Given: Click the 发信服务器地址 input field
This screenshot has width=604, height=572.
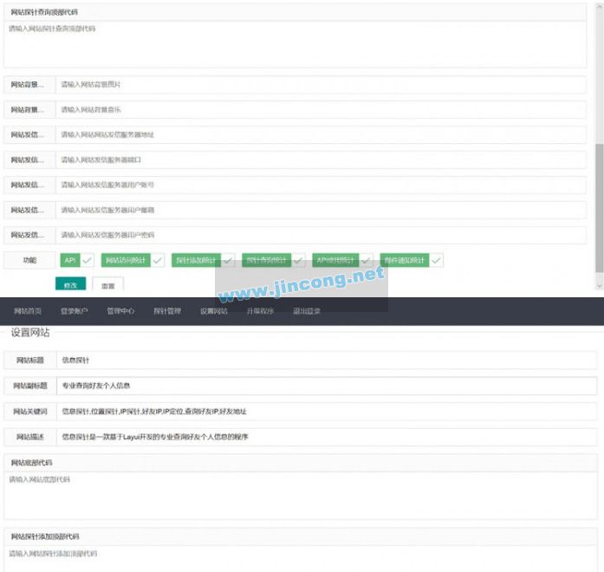Looking at the screenshot, I should pyautogui.click(x=321, y=135).
